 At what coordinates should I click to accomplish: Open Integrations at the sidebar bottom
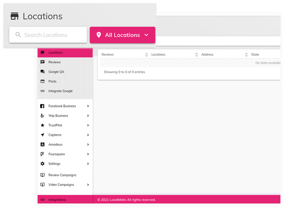[x=65, y=199]
